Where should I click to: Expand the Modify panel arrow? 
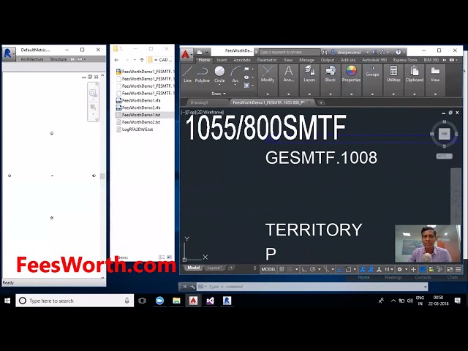(268, 94)
